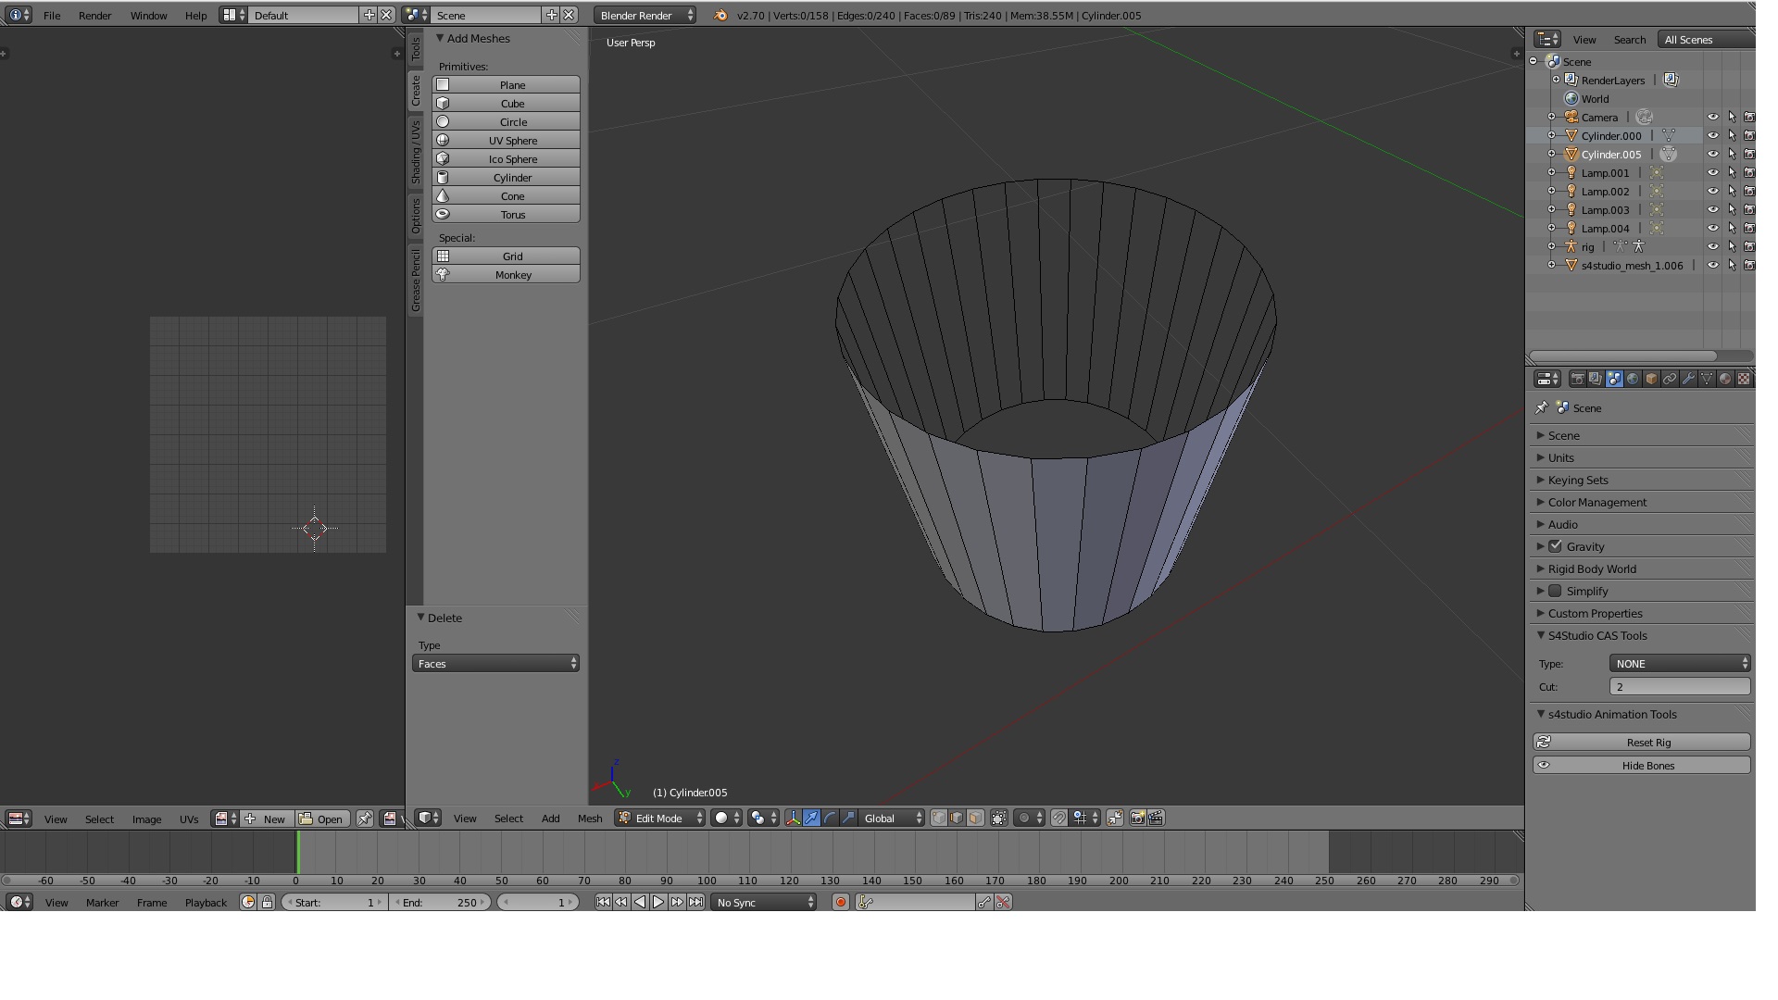Expand the Cylinder.005 tree node
The height and width of the screenshot is (1000, 1778).
click(1552, 154)
